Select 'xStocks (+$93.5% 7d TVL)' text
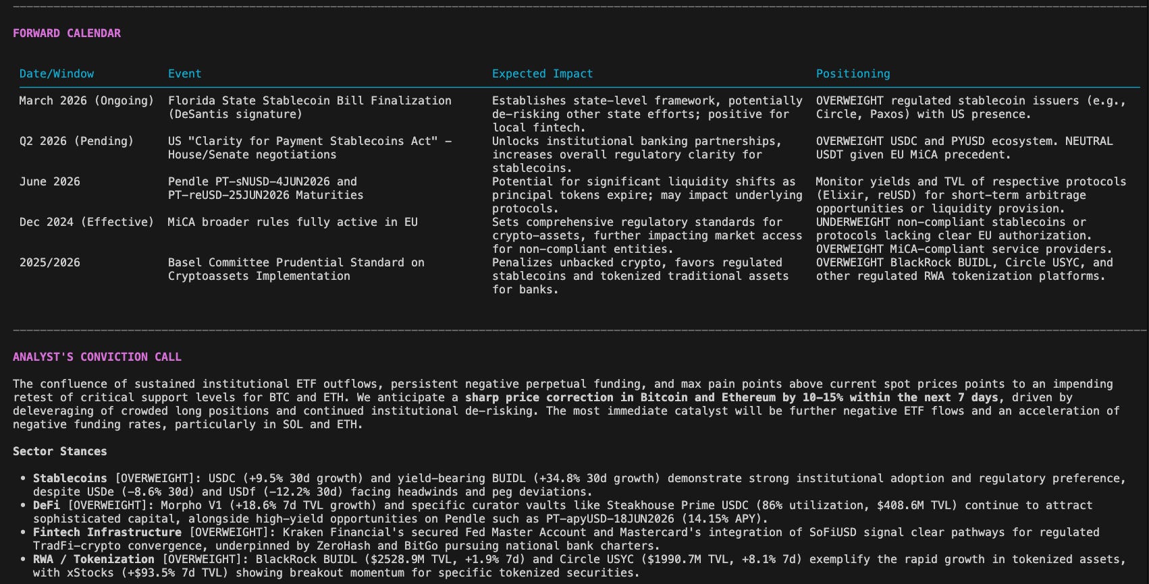Viewport: 1149px width, 584px height. [147, 573]
